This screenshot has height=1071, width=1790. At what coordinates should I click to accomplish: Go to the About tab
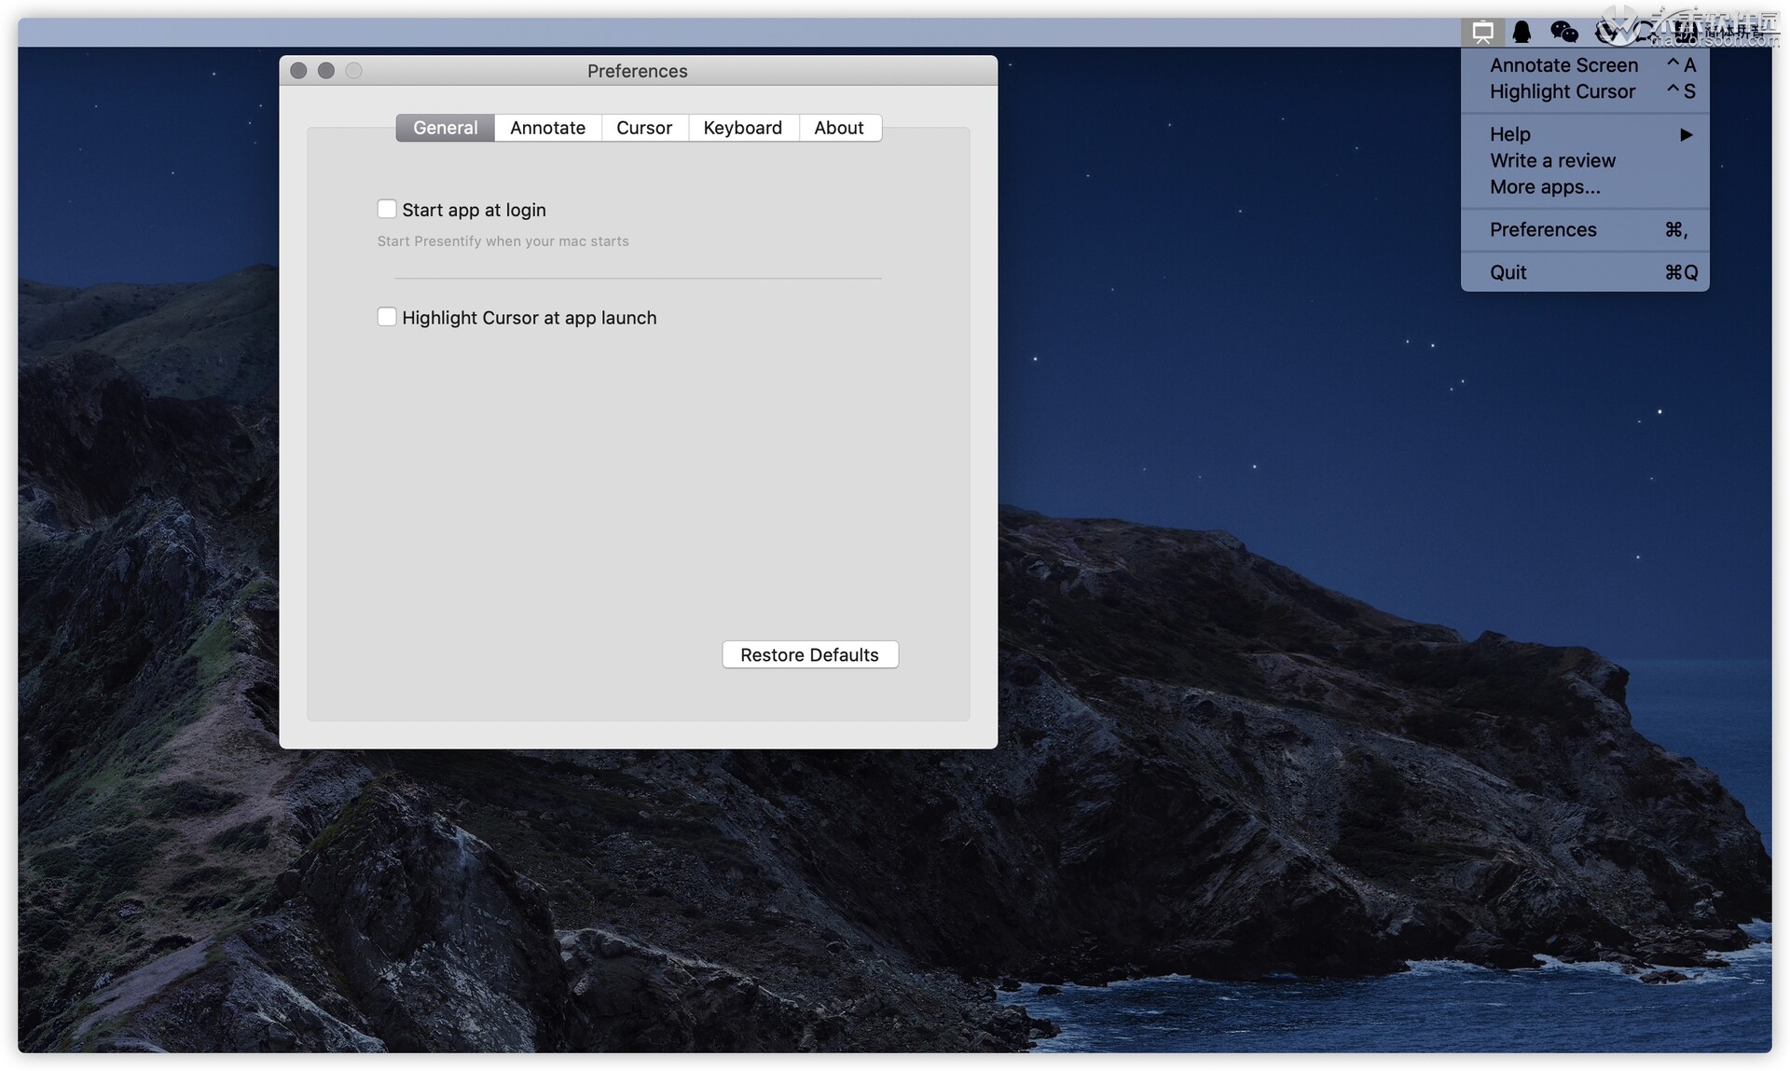(x=838, y=128)
